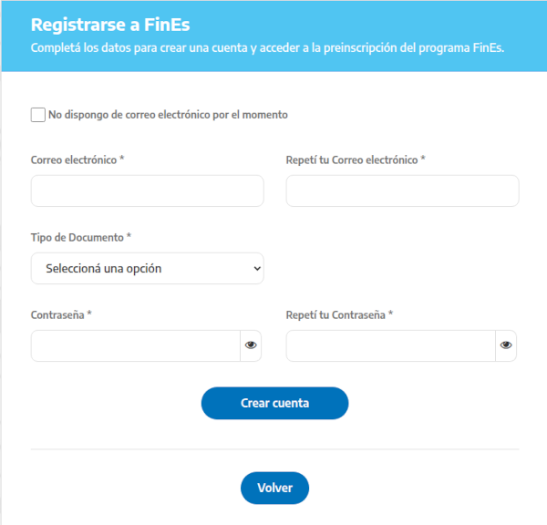The image size is (547, 525).
Task: Click the divider line above Volver
Action: point(274,449)
